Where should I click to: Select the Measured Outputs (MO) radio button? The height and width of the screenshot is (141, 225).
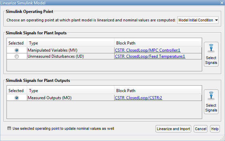17,98
